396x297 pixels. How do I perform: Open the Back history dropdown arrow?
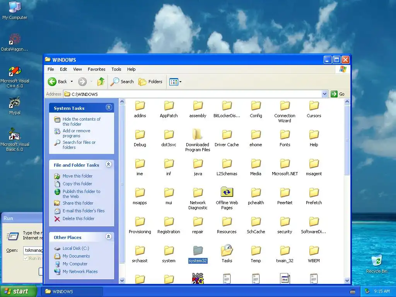pyautogui.click(x=72, y=82)
